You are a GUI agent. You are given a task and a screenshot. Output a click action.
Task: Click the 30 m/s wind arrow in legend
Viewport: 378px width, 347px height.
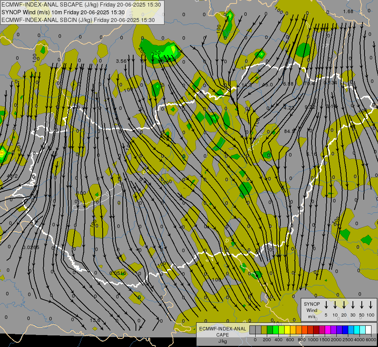[353, 305]
